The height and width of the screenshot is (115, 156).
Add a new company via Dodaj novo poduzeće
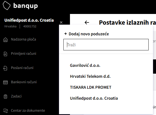point(87,34)
